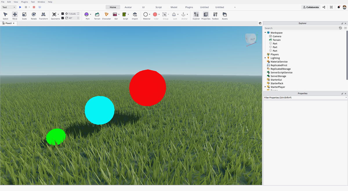Open the Part shape dropdown arrow

[90, 14]
